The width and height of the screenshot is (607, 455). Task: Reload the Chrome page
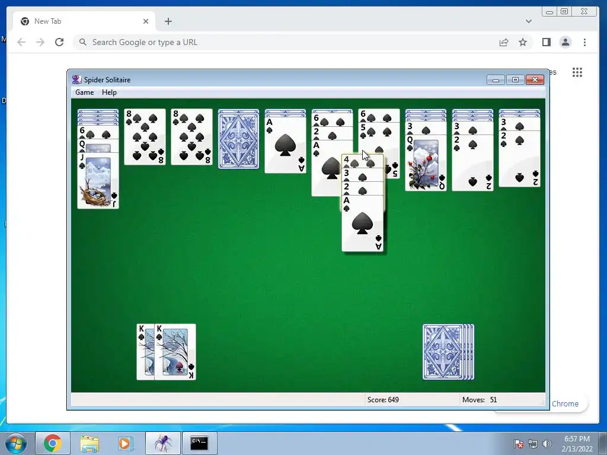pos(59,42)
